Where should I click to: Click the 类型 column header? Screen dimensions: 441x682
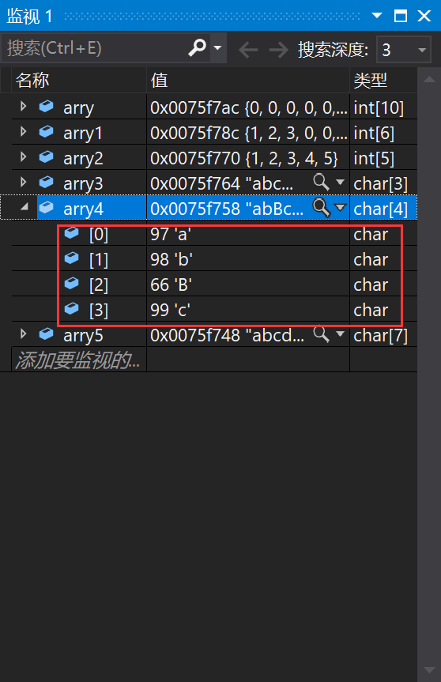[383, 80]
